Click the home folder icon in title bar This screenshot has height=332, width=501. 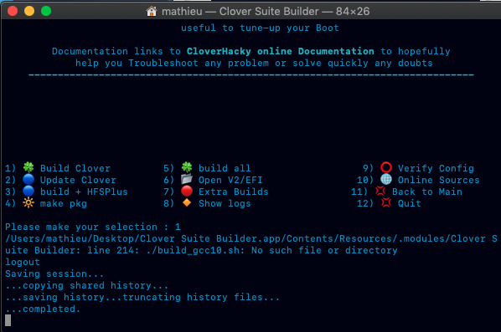(152, 11)
